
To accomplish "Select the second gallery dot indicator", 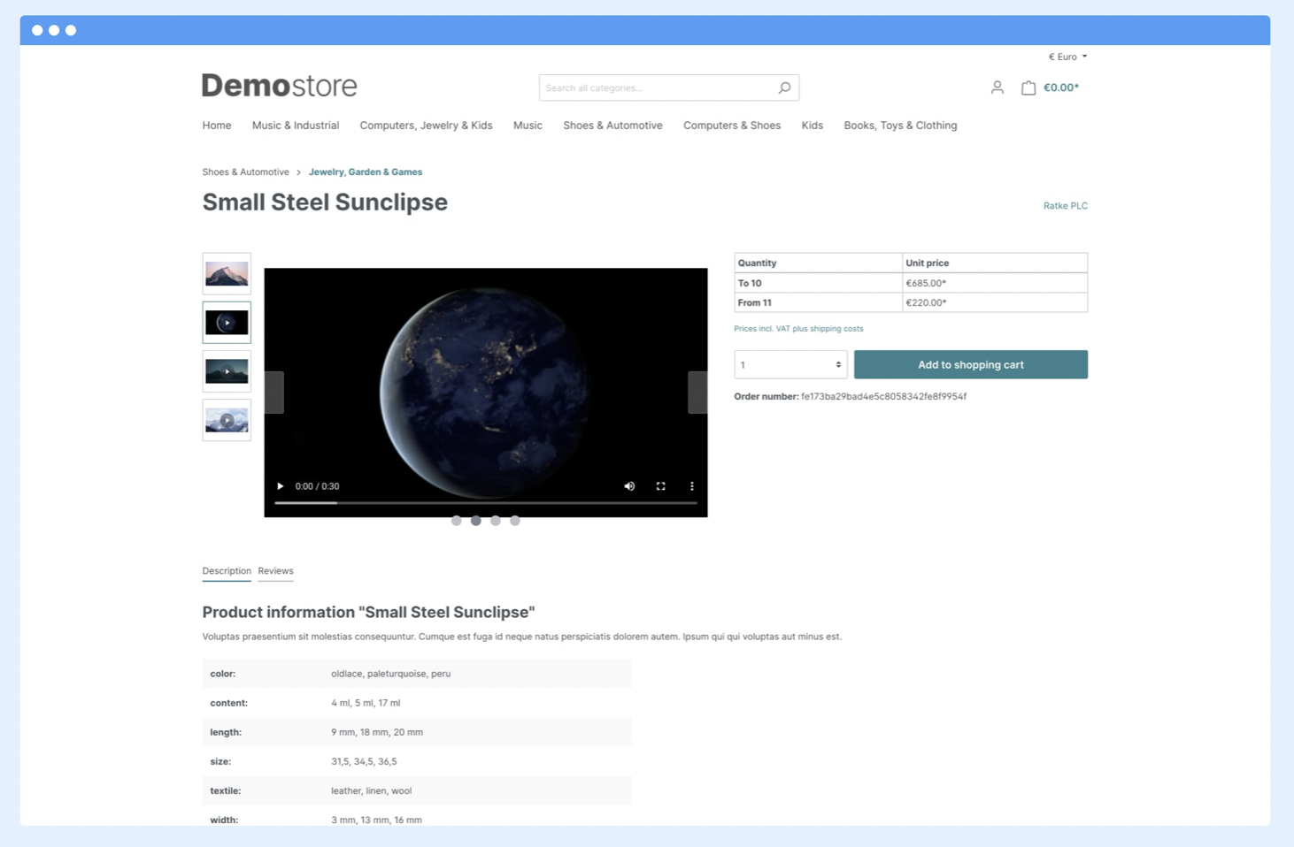I will 476,521.
